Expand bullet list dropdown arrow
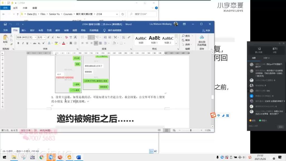The width and height of the screenshot is (286, 161). coord(86,37)
